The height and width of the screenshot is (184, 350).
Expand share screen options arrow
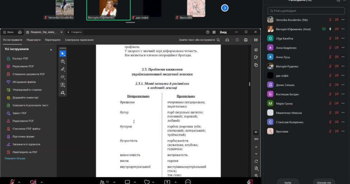point(176,182)
